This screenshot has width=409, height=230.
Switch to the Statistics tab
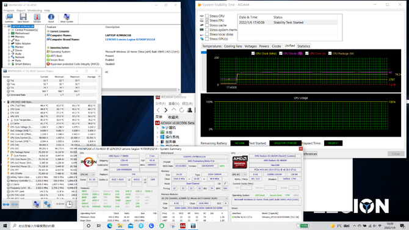click(x=303, y=46)
